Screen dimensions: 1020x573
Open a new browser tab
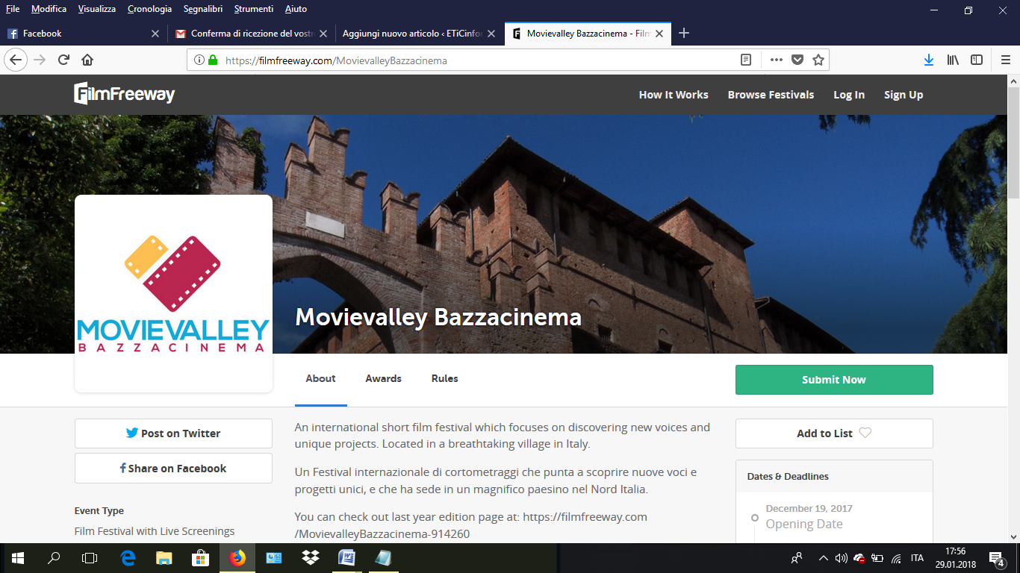click(x=684, y=33)
